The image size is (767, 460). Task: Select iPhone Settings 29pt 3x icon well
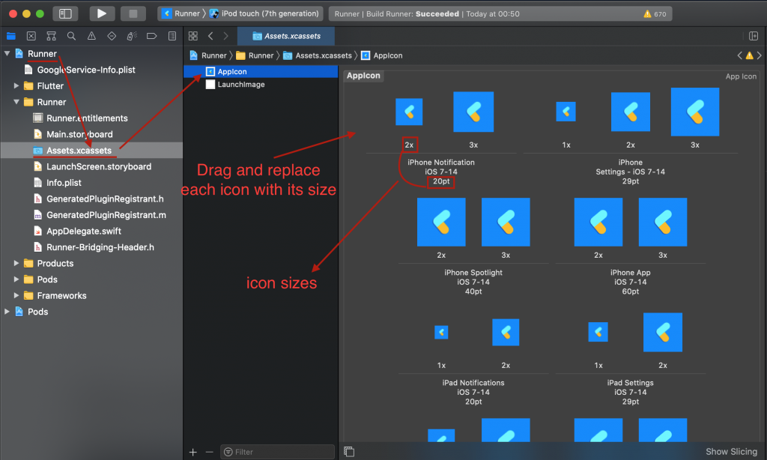coord(695,112)
